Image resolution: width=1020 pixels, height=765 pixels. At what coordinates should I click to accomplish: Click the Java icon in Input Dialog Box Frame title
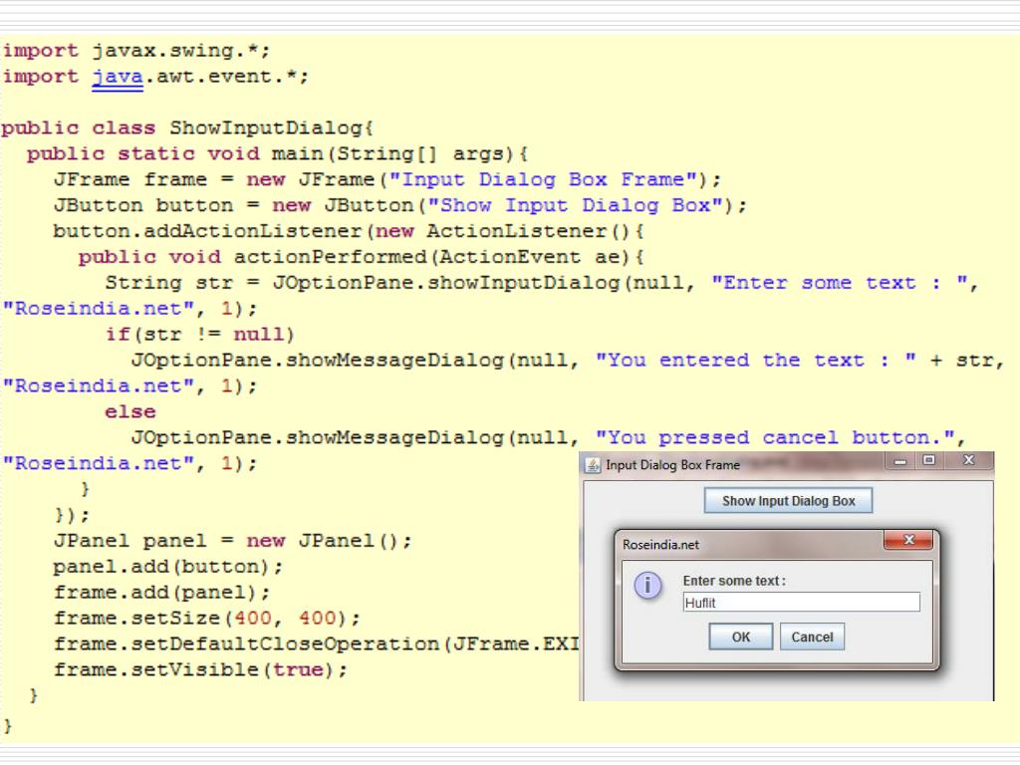[593, 465]
